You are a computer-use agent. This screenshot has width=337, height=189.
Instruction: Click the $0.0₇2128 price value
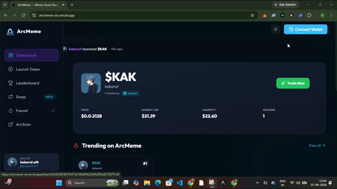pyautogui.click(x=91, y=116)
